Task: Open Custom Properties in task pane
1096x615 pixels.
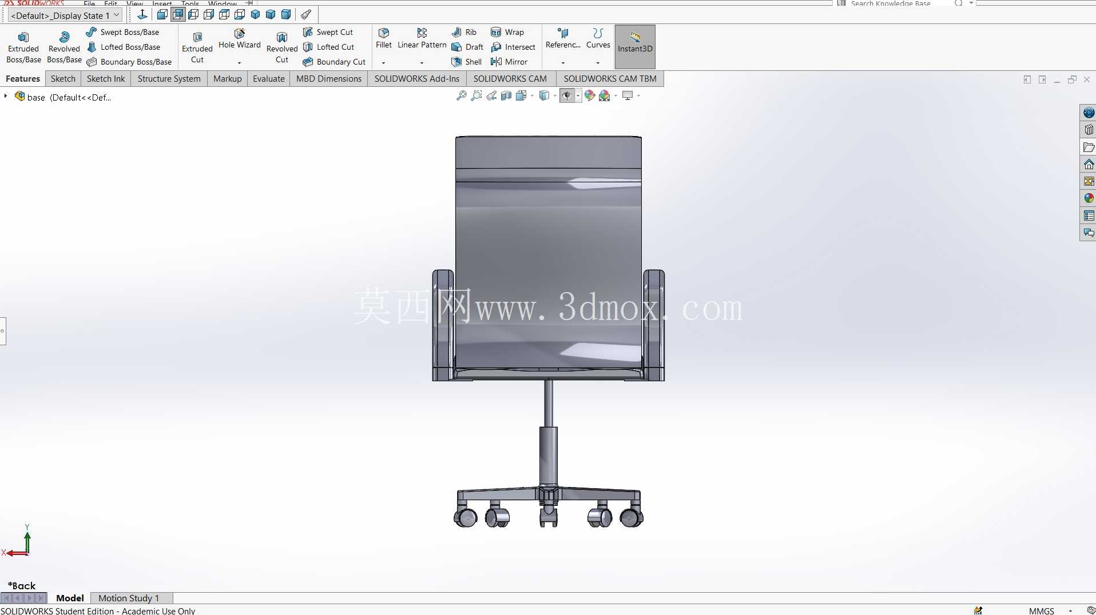Action: [x=1089, y=215]
